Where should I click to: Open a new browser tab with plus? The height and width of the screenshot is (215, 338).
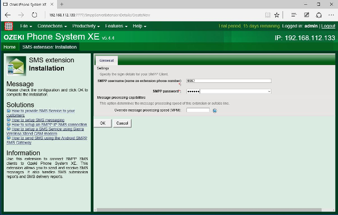(x=62, y=4)
